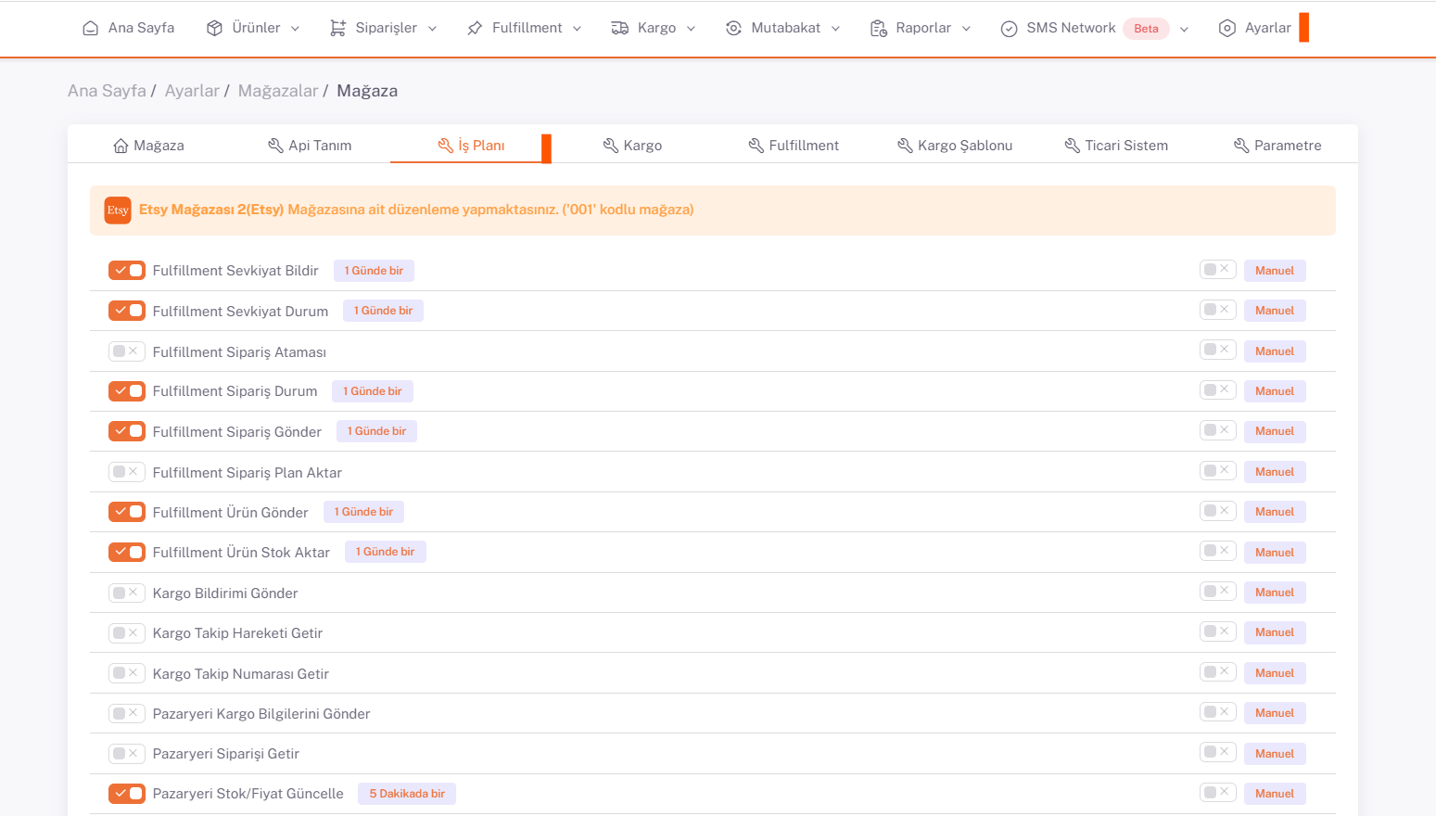This screenshot has width=1436, height=816.
Task: Toggle the manual switch for Fulfillment Sevkiyat Bildir
Action: tap(1218, 270)
